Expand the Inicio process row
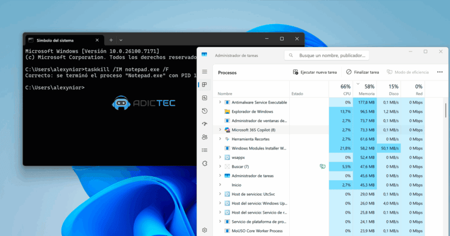The width and height of the screenshot is (450, 236). tap(220, 185)
